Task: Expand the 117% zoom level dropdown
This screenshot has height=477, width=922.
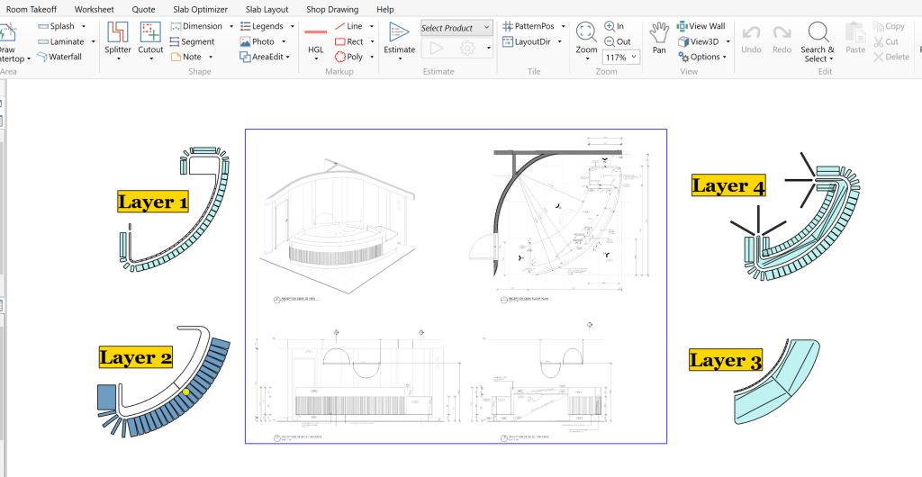Action: 634,58
